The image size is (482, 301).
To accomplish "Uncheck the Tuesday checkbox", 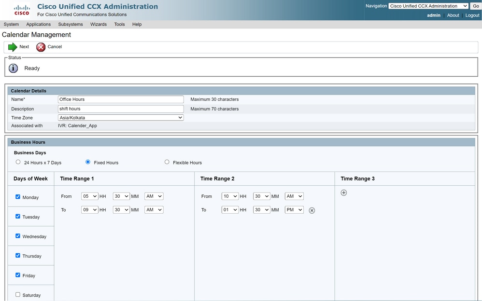I will tap(18, 217).
